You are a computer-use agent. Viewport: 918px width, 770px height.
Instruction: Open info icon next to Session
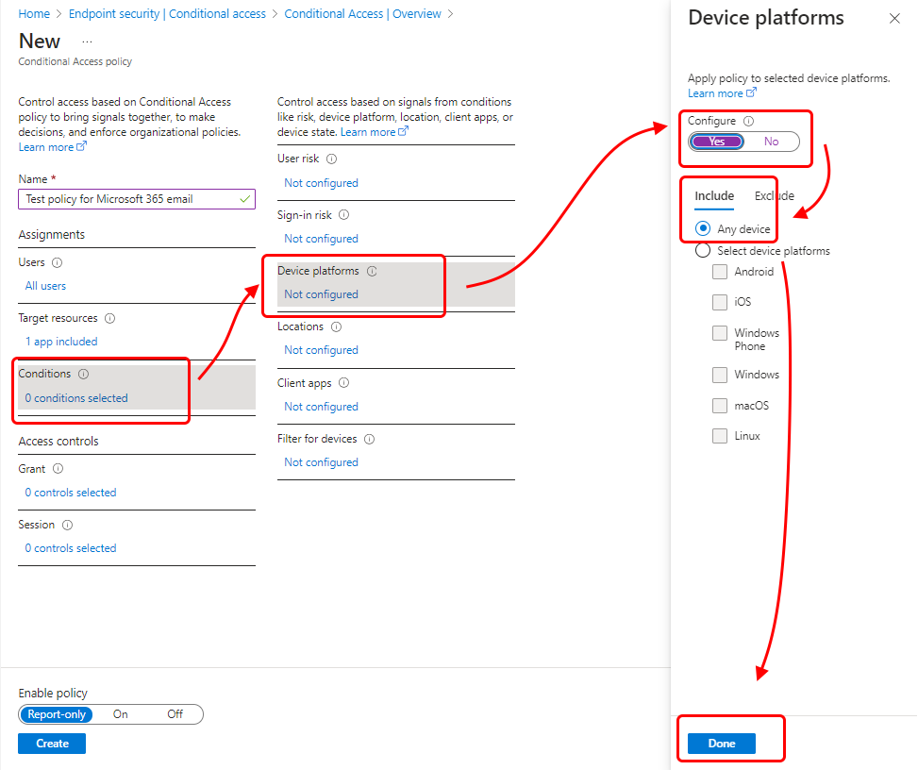click(67, 526)
